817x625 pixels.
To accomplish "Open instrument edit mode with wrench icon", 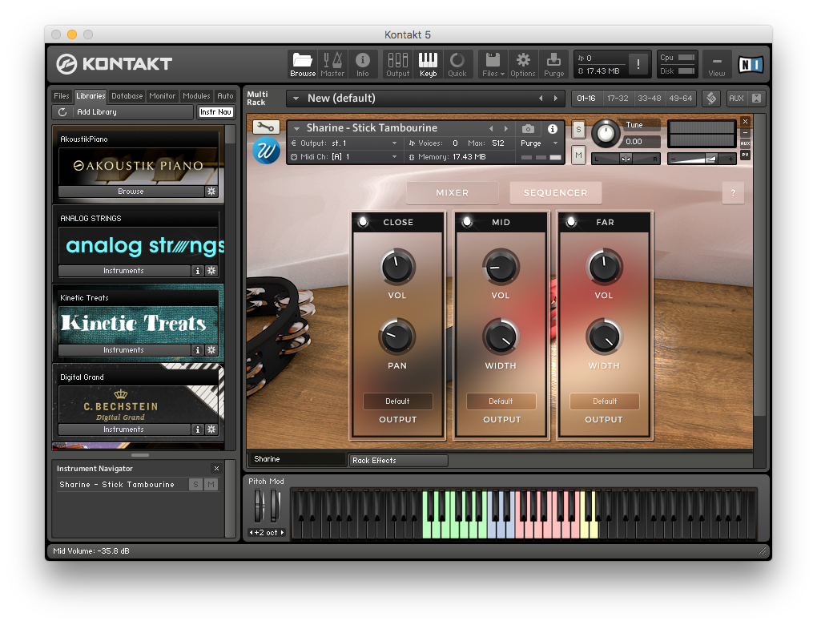I will (x=266, y=127).
